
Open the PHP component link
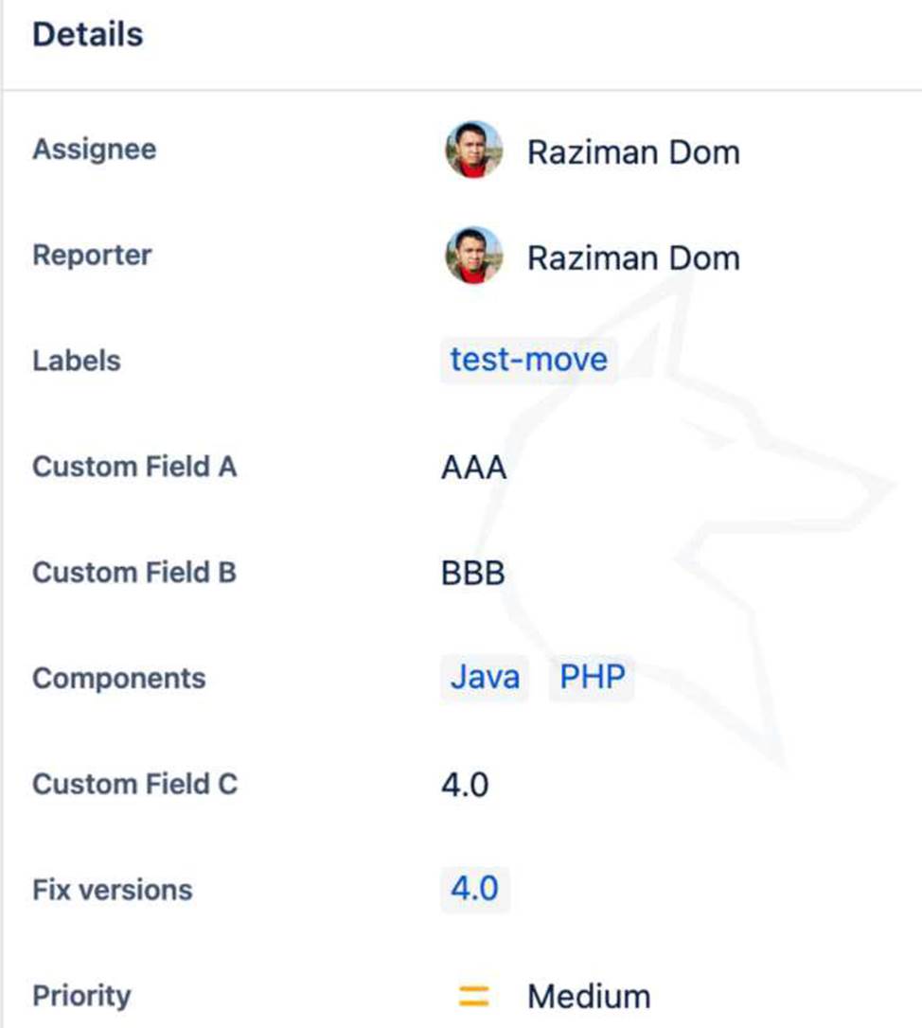[592, 678]
